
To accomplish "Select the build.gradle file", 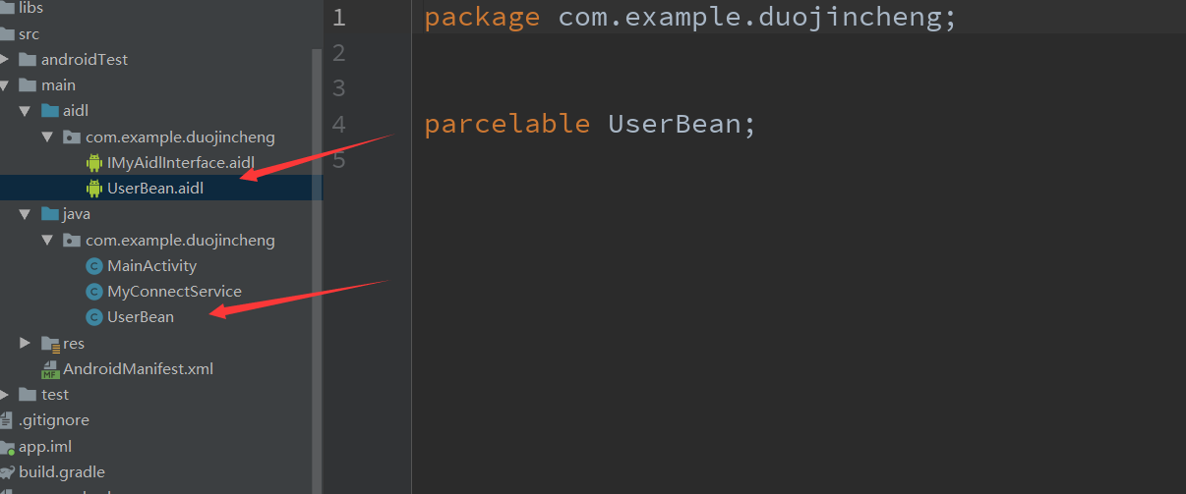I will tap(61, 472).
